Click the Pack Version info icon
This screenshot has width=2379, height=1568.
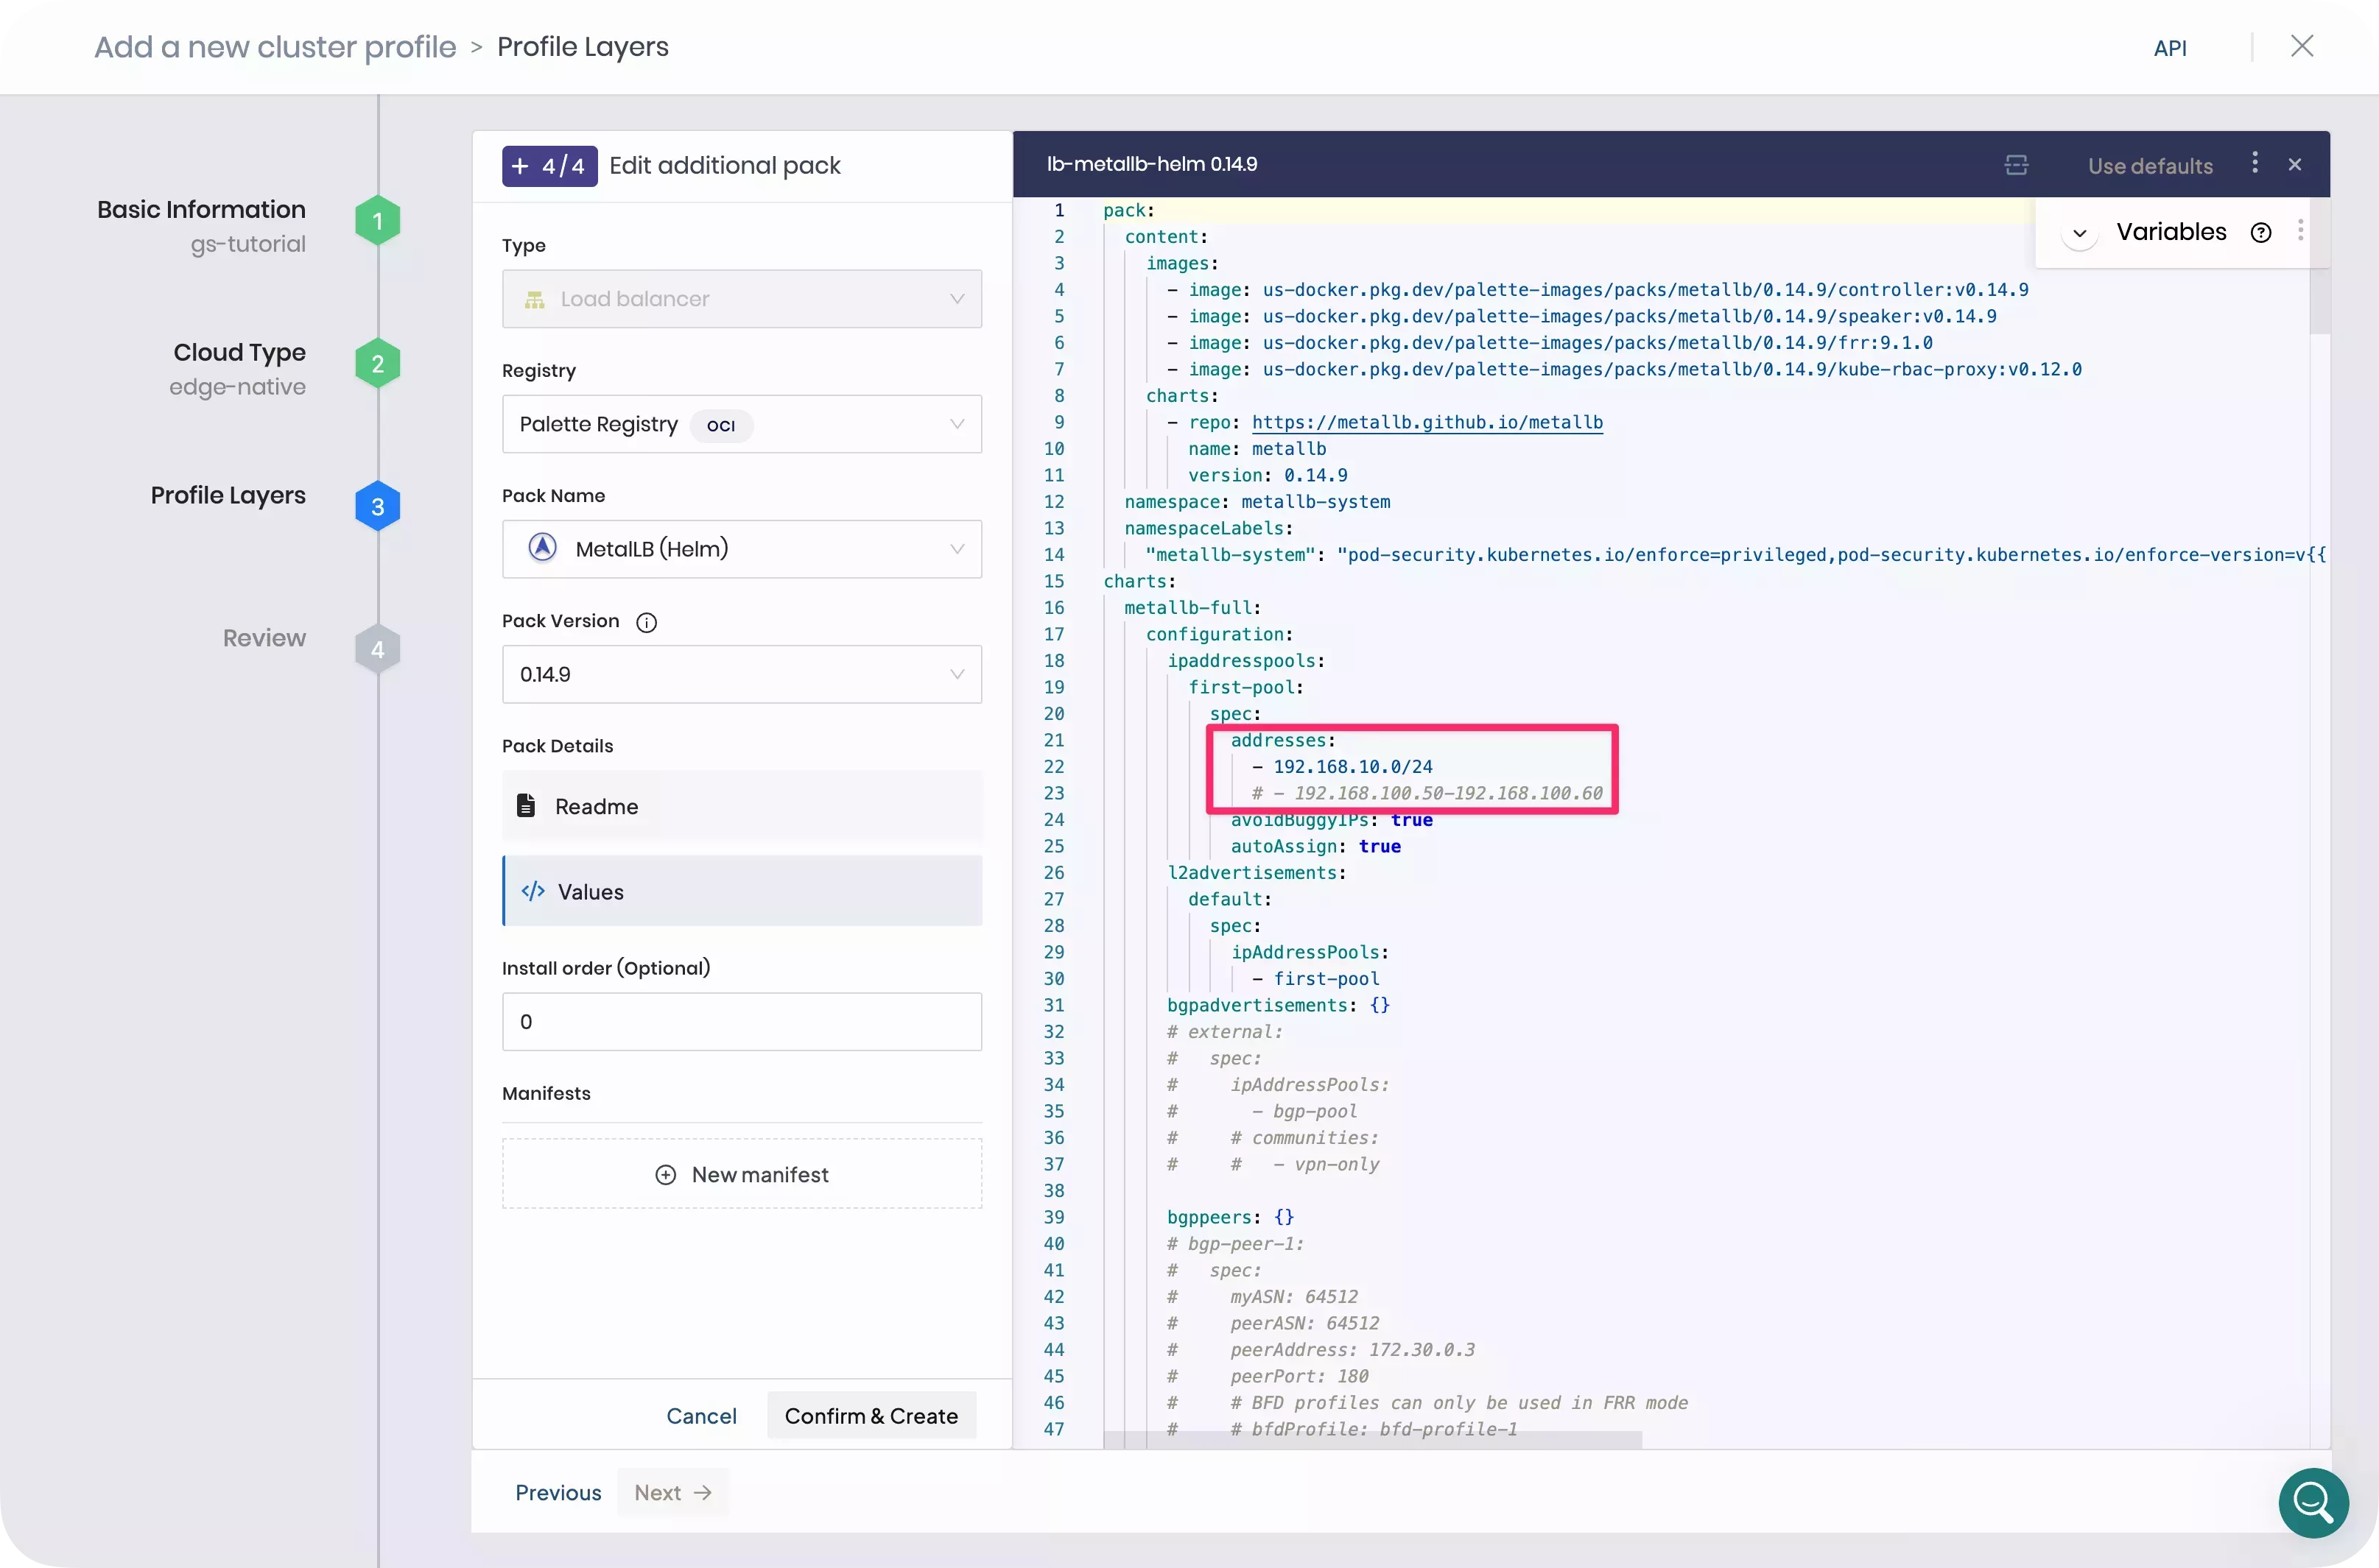(646, 622)
